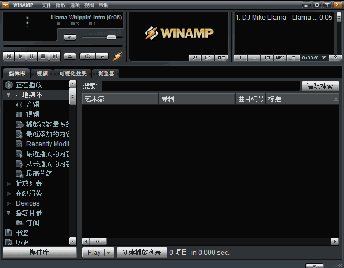Select 书签 in the sidebar

[x=22, y=233]
